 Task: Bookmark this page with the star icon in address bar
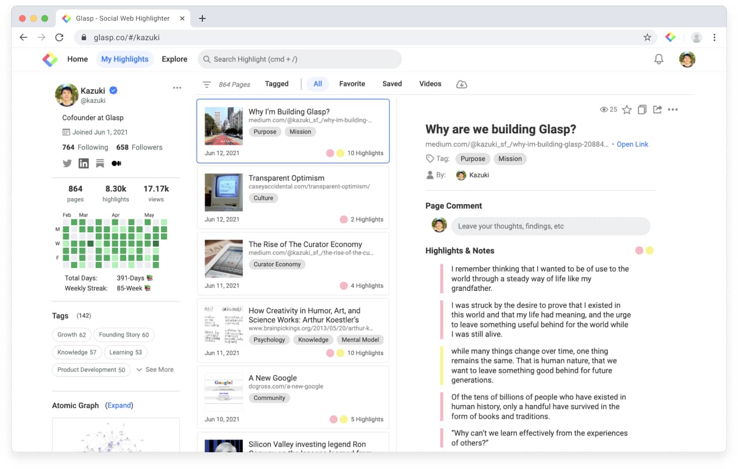click(x=647, y=37)
